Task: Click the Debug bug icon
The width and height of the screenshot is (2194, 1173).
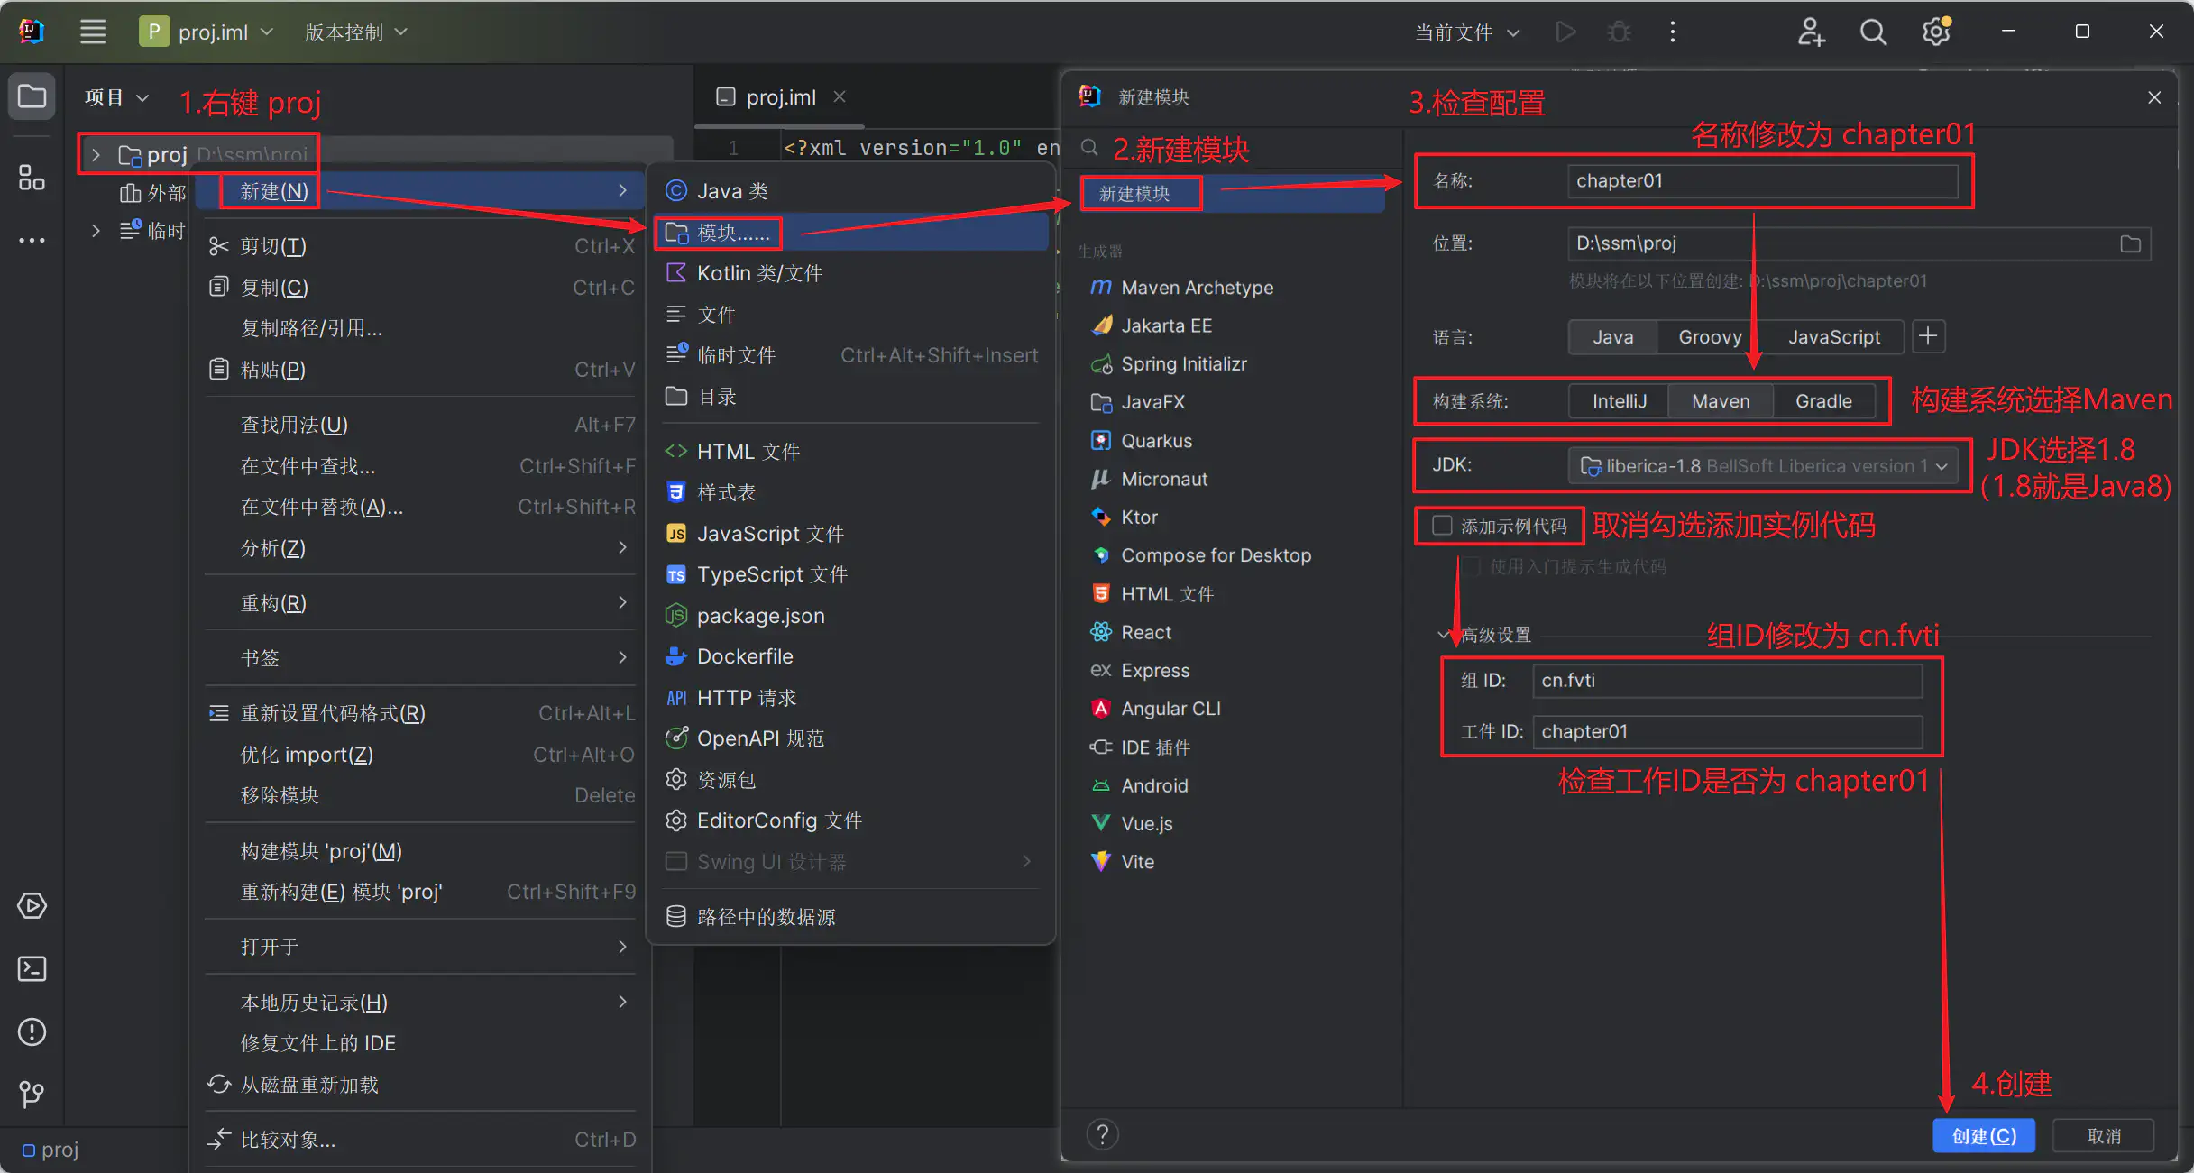Action: tap(1620, 32)
